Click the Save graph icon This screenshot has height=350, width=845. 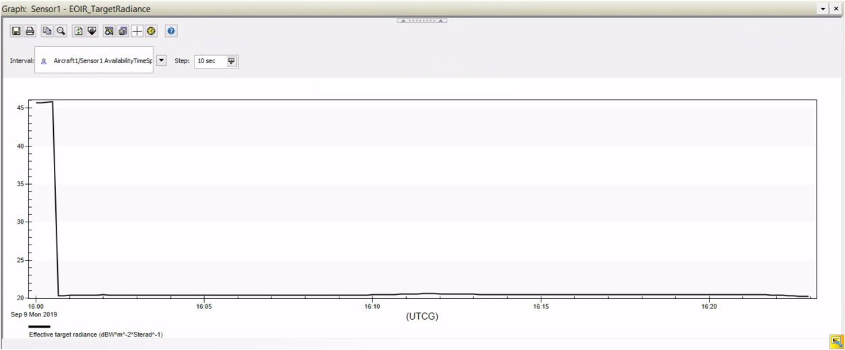click(17, 31)
